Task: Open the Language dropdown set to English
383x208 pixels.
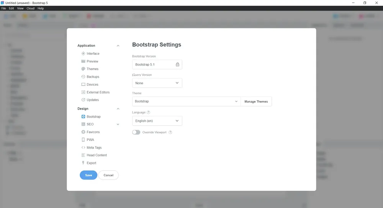Action: pos(157,121)
